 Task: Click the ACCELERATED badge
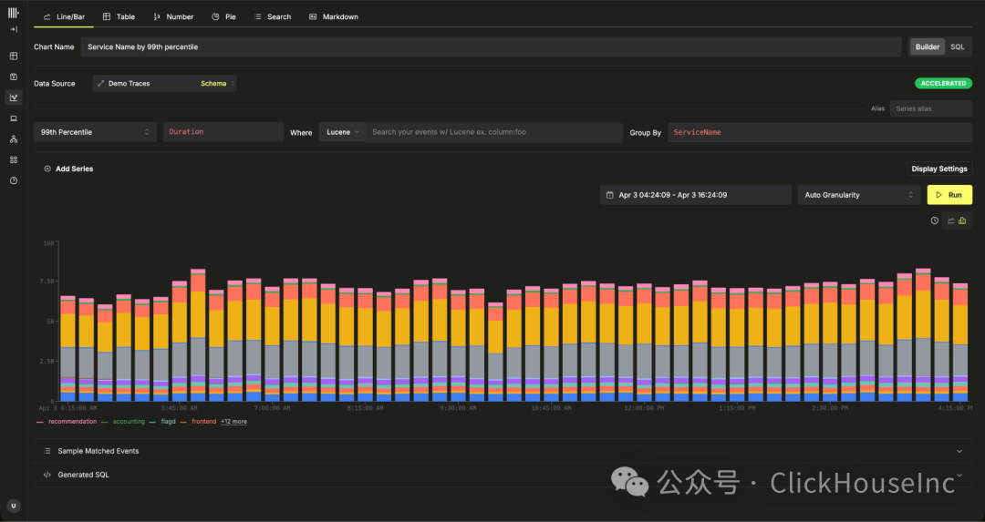coord(943,84)
